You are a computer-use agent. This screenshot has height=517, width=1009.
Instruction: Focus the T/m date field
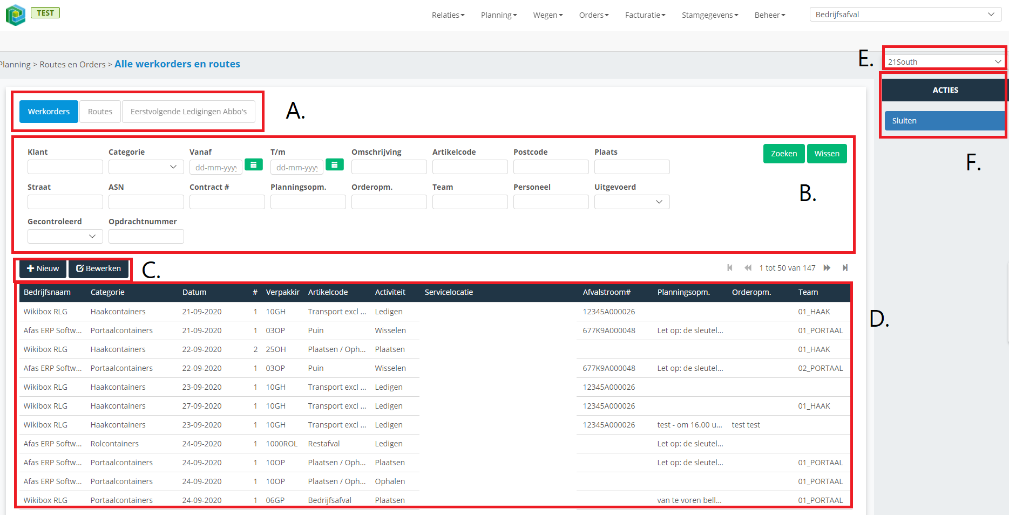tap(296, 167)
